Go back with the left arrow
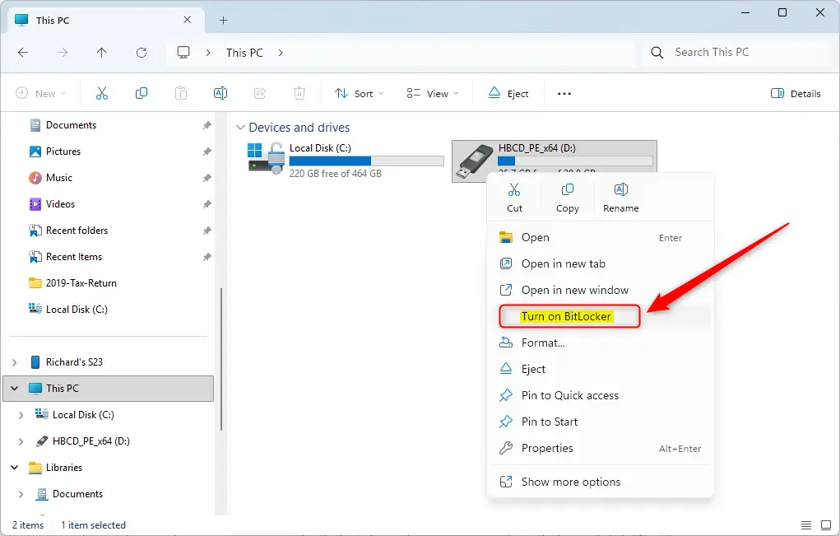The height and width of the screenshot is (536, 840). (x=23, y=52)
